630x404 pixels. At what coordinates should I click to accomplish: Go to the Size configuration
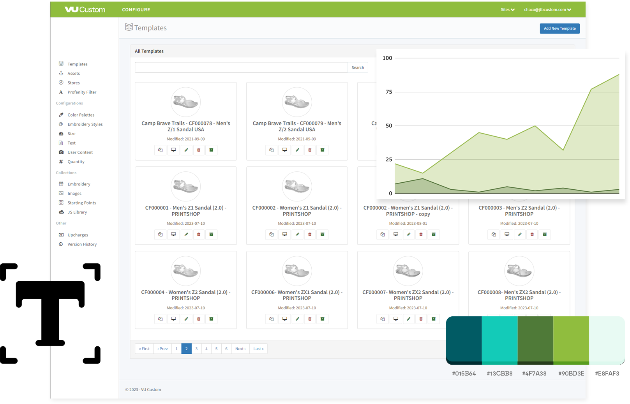72,134
